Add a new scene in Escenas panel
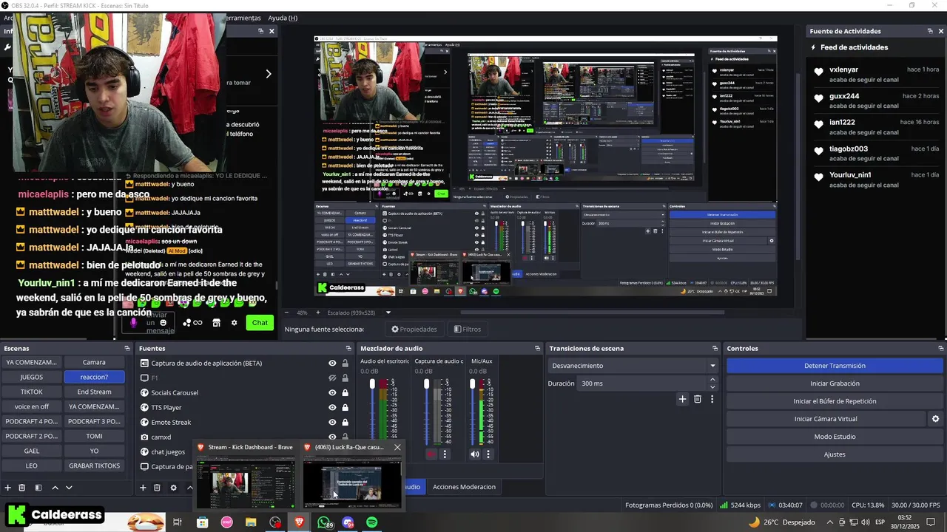Viewport: 947px width, 532px height. pyautogui.click(x=8, y=488)
